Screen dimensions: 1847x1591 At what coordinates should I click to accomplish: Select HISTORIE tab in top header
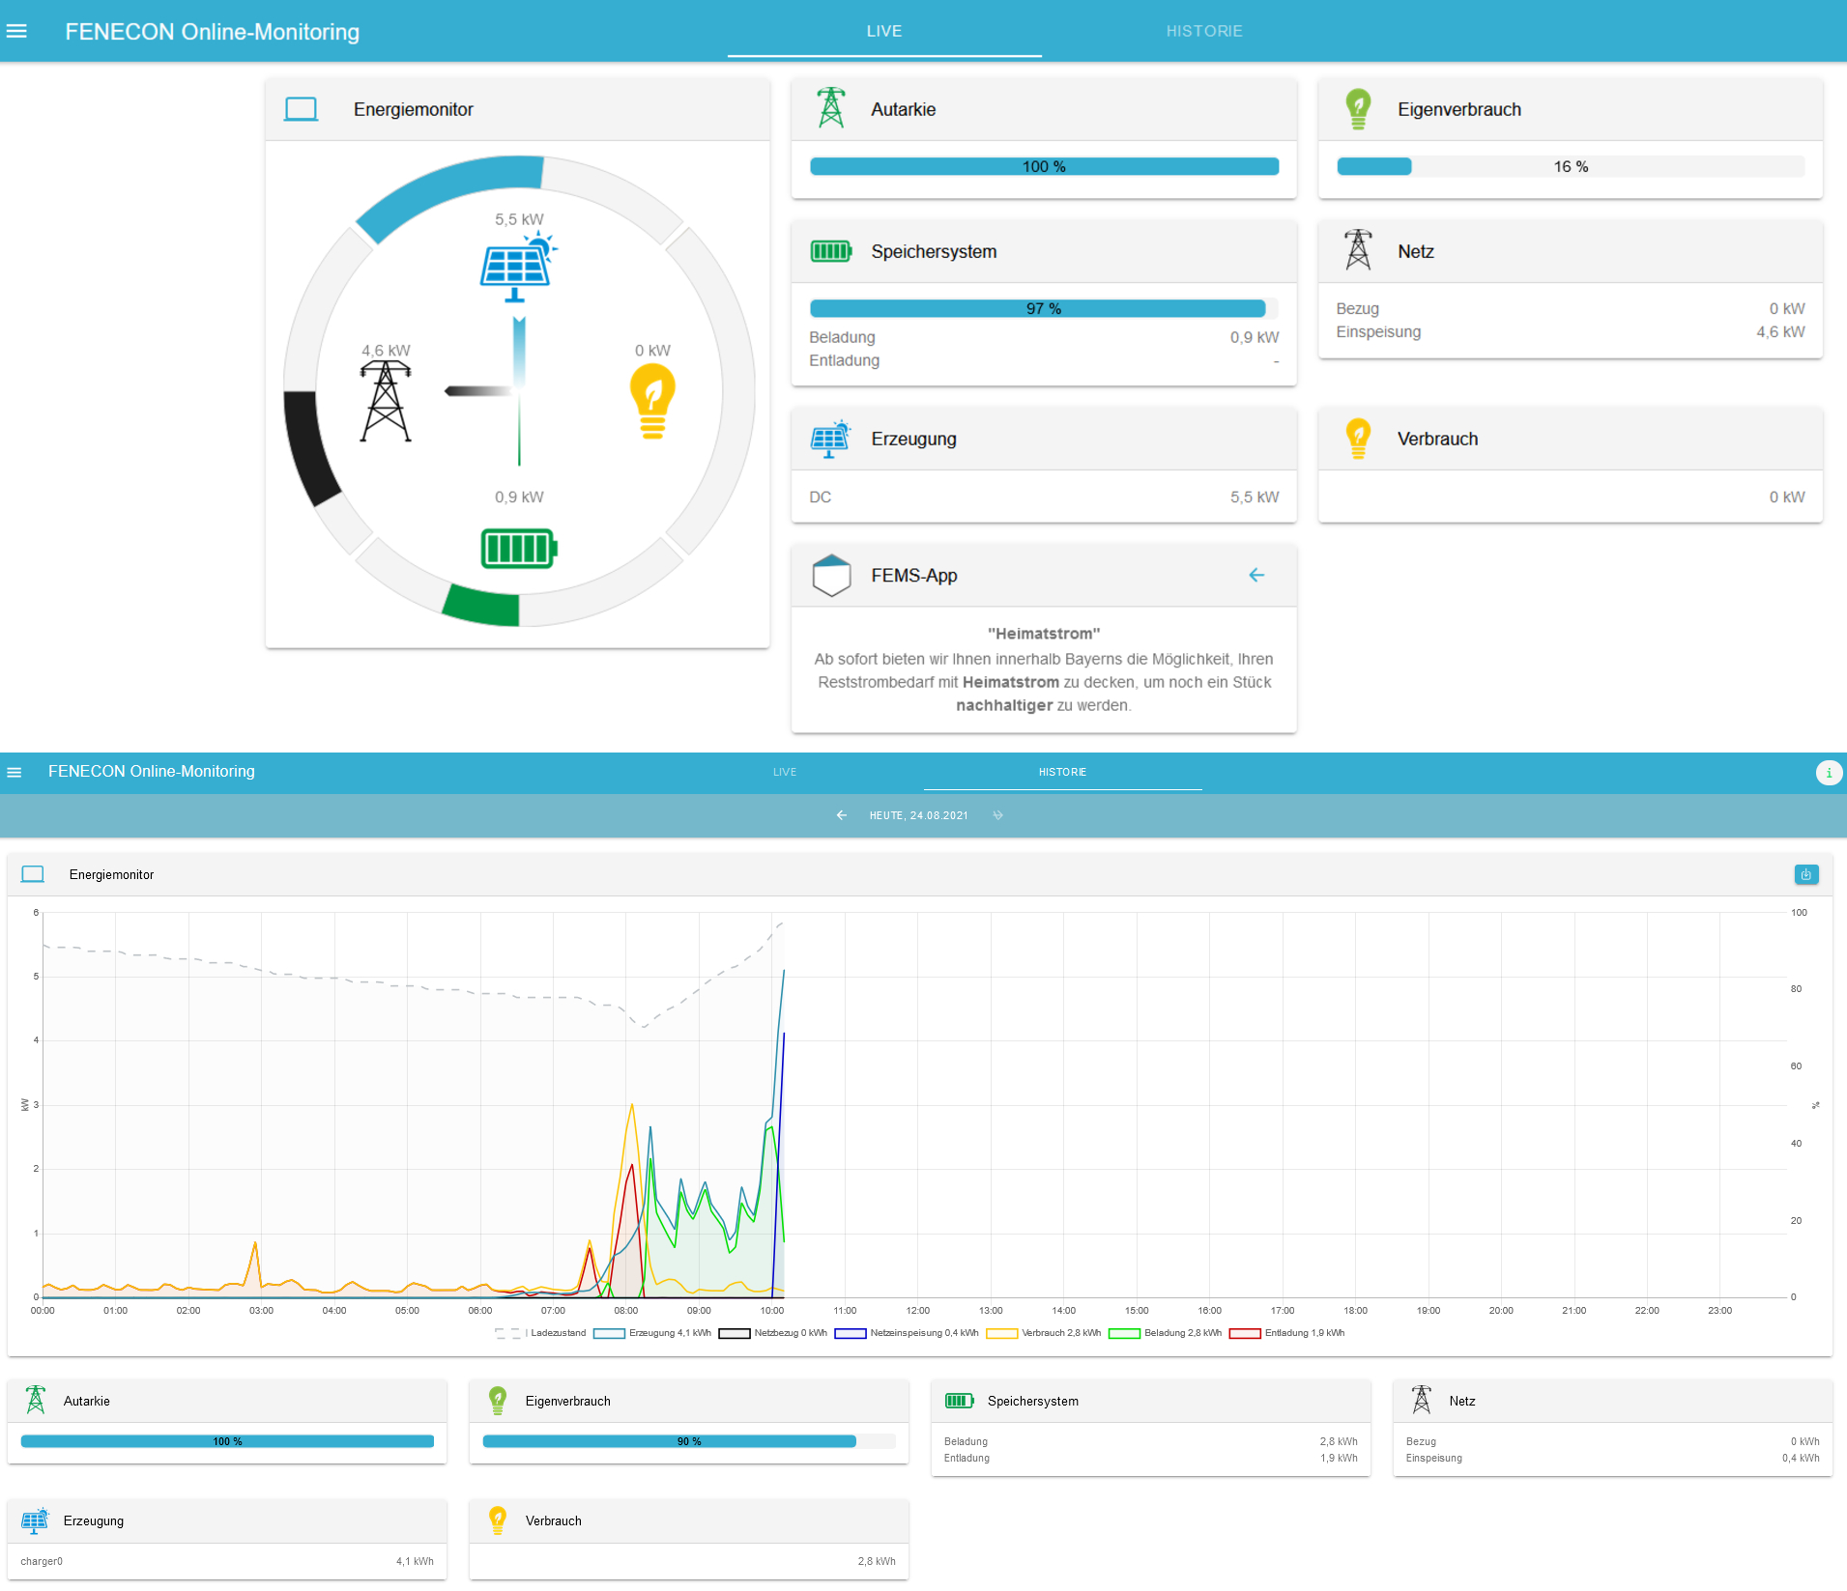[x=1204, y=31]
